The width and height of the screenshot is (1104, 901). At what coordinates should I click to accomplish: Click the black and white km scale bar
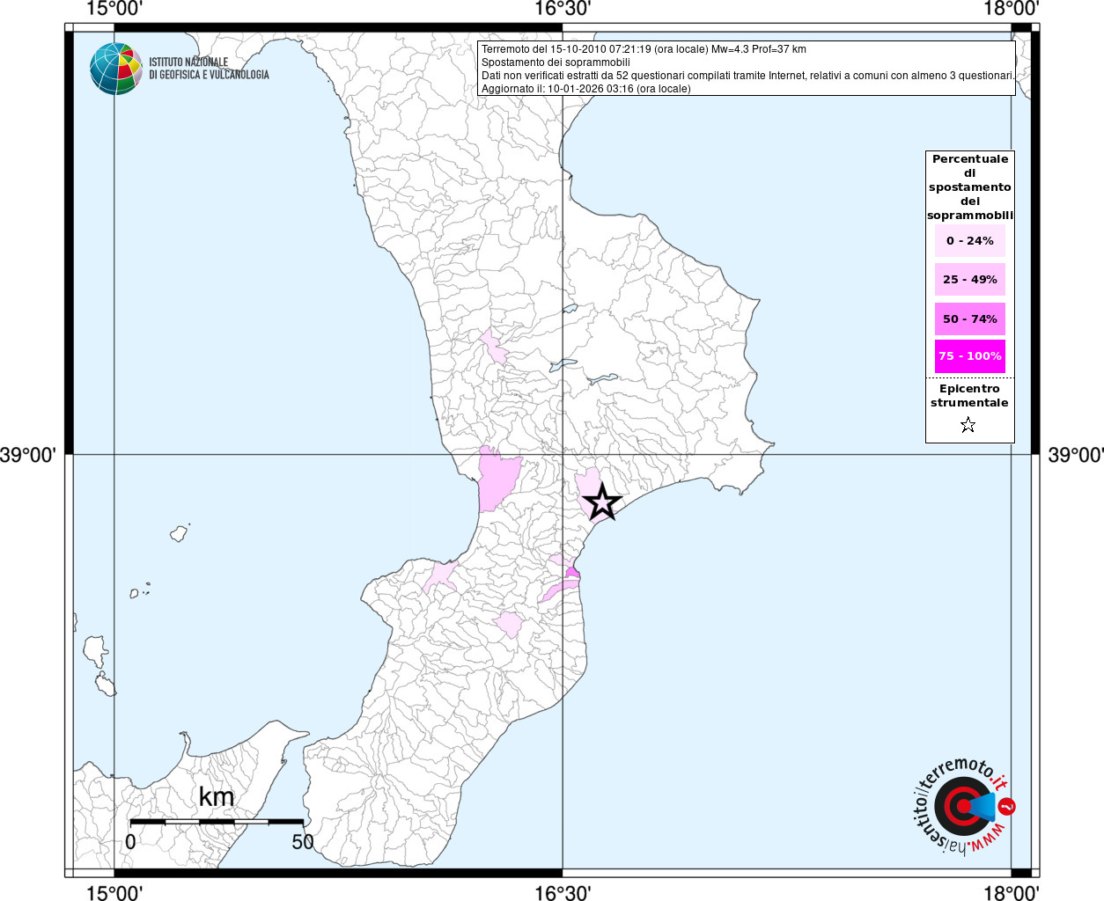point(217,822)
